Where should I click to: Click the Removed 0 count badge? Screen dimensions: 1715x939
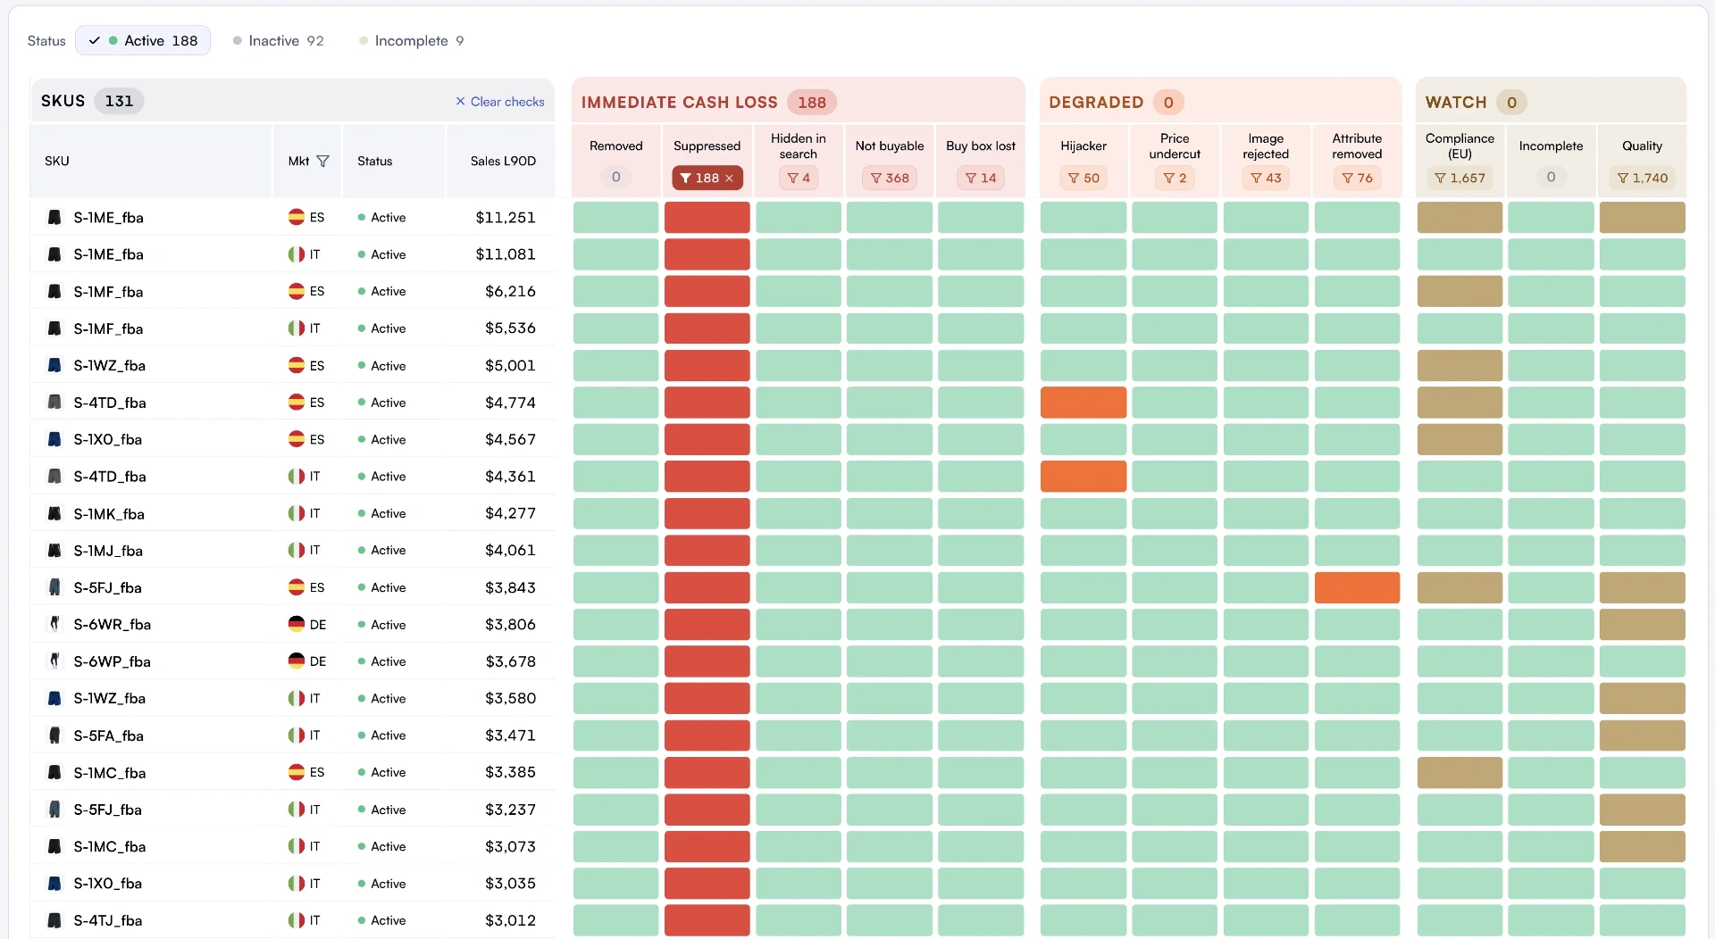coord(615,178)
